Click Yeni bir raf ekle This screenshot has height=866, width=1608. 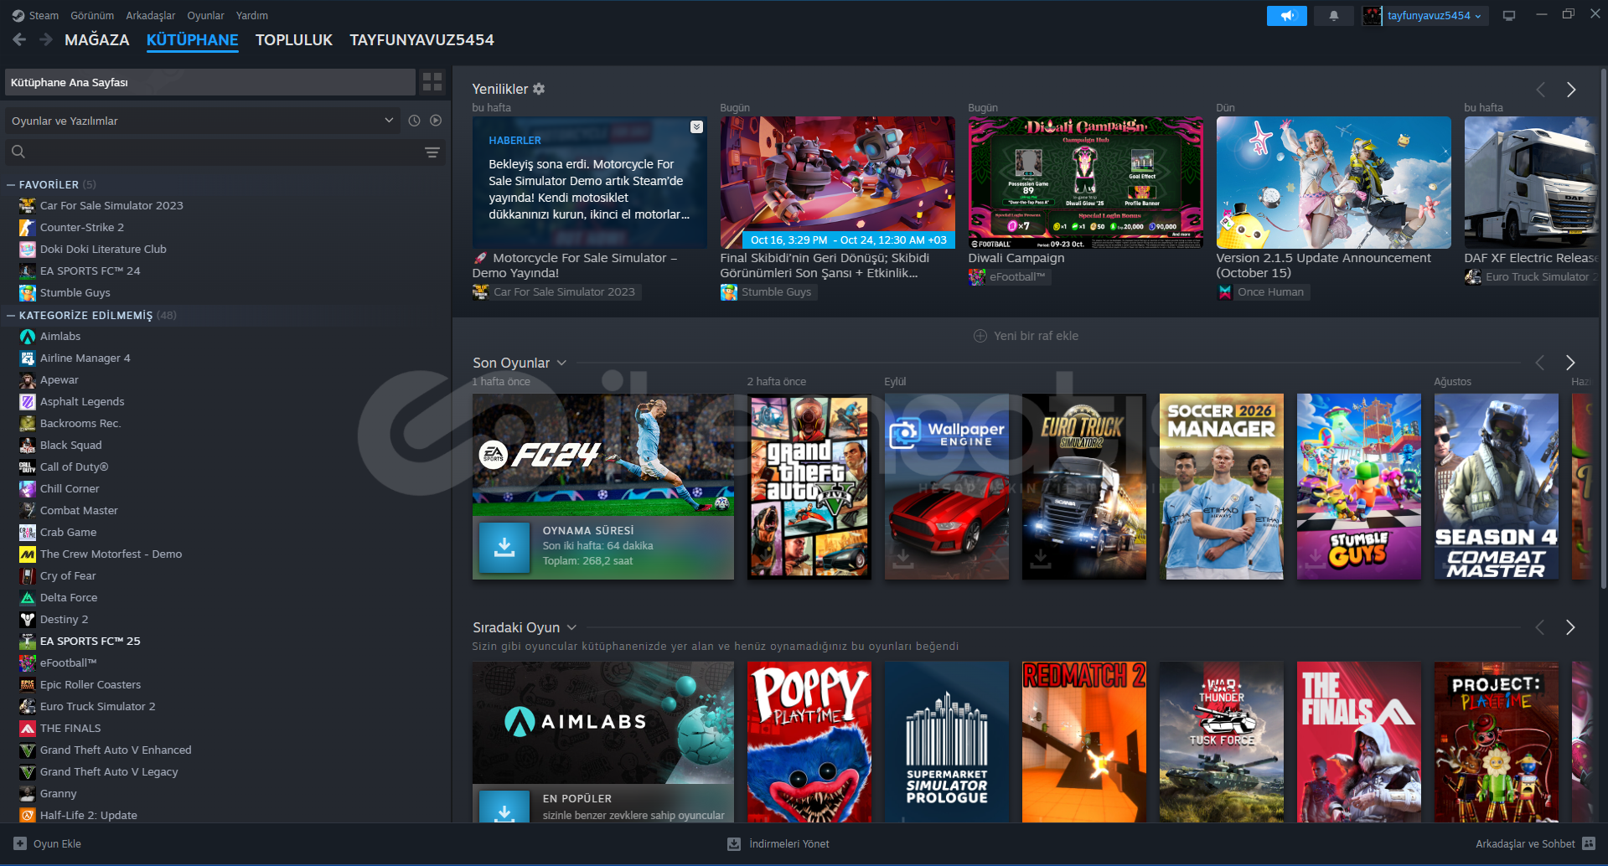[1026, 336]
